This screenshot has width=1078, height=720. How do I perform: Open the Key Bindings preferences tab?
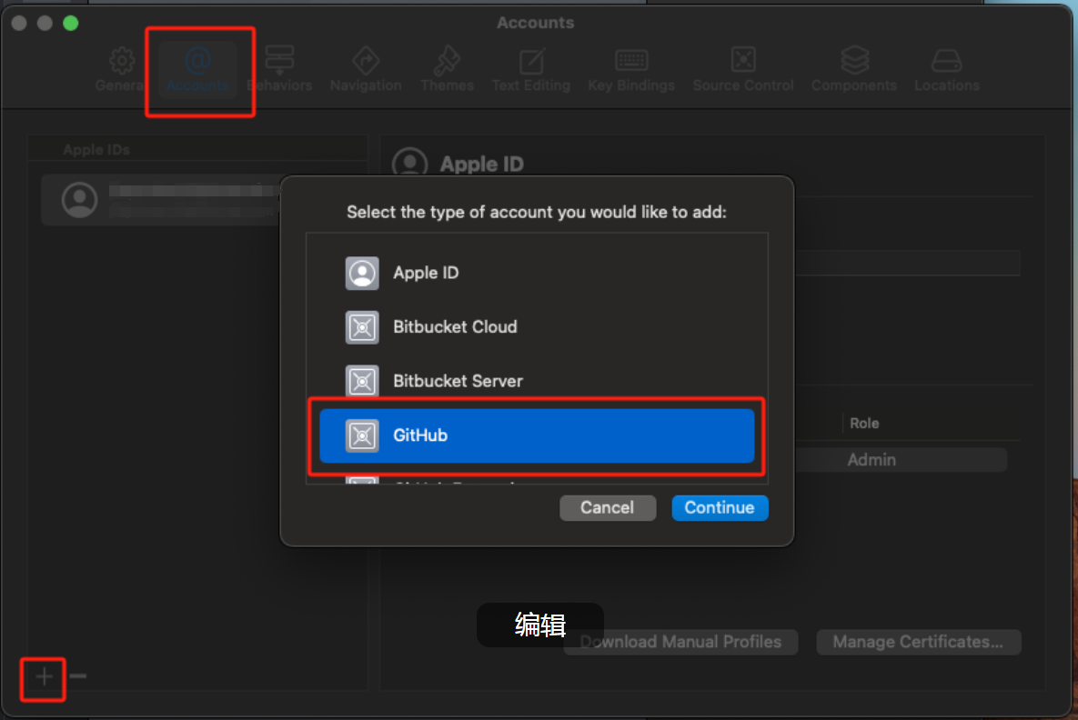click(631, 69)
